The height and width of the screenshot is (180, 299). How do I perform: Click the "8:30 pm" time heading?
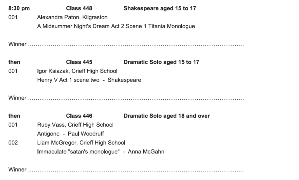click(19, 8)
